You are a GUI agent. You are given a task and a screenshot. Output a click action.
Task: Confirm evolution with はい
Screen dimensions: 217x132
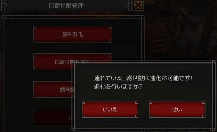click(x=177, y=109)
